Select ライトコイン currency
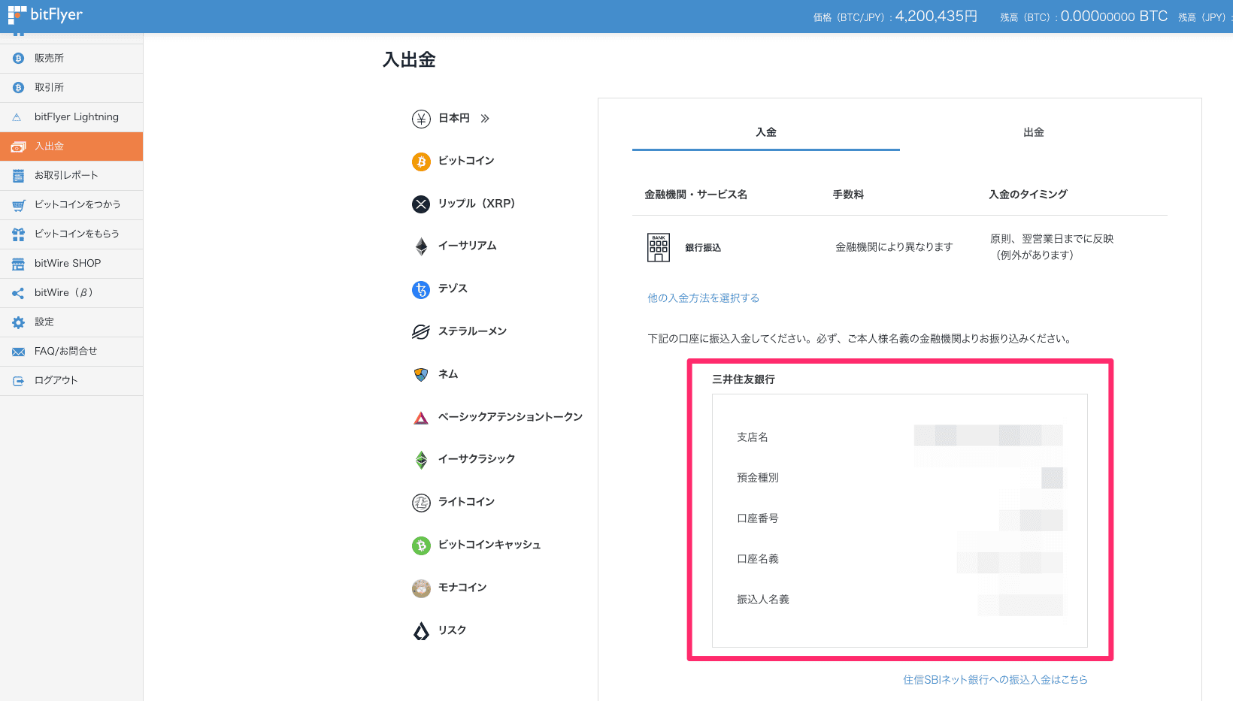 click(466, 502)
